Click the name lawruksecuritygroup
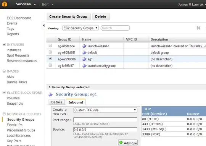Screen dimensions: 206x146 tap(101, 66)
